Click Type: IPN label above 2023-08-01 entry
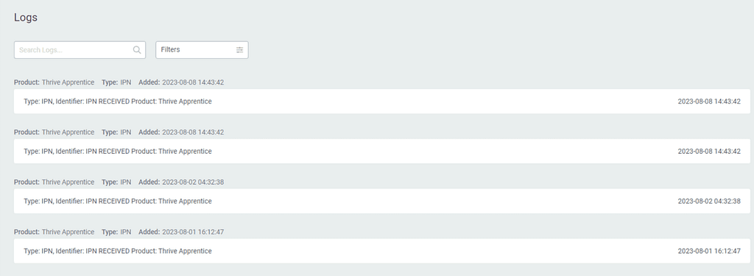The width and height of the screenshot is (754, 276). 116,232
